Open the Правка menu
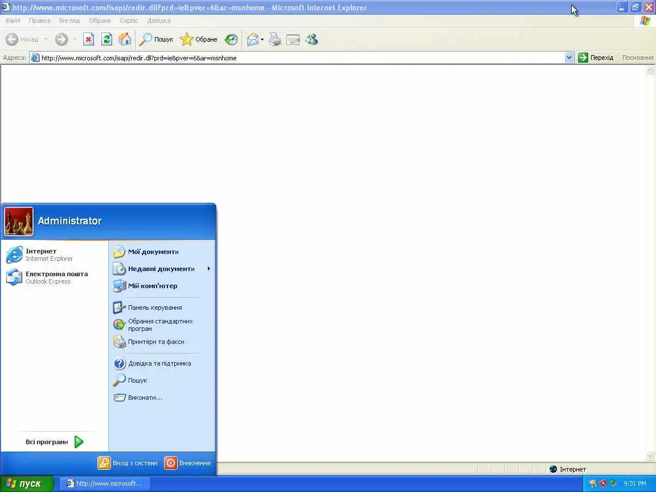This screenshot has height=492, width=656. (40, 20)
